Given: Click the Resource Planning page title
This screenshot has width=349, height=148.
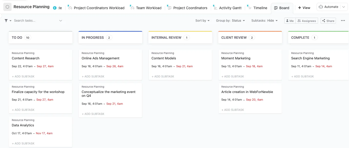Looking at the screenshot, I should [x=31, y=7].
